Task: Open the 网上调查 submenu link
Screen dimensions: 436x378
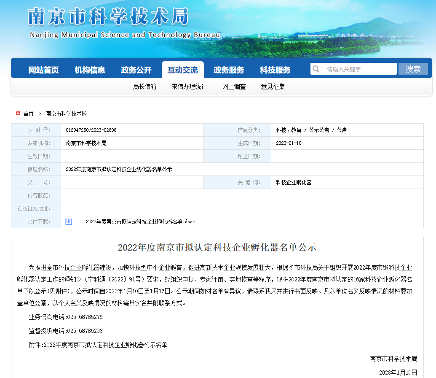Action: (x=234, y=86)
